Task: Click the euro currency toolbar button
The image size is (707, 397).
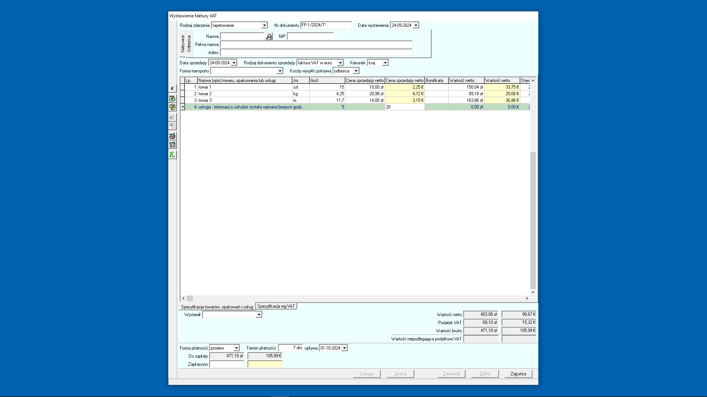Action: point(172,89)
